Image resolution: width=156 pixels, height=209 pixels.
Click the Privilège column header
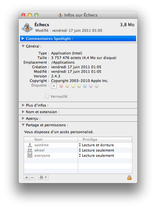tap(105, 139)
